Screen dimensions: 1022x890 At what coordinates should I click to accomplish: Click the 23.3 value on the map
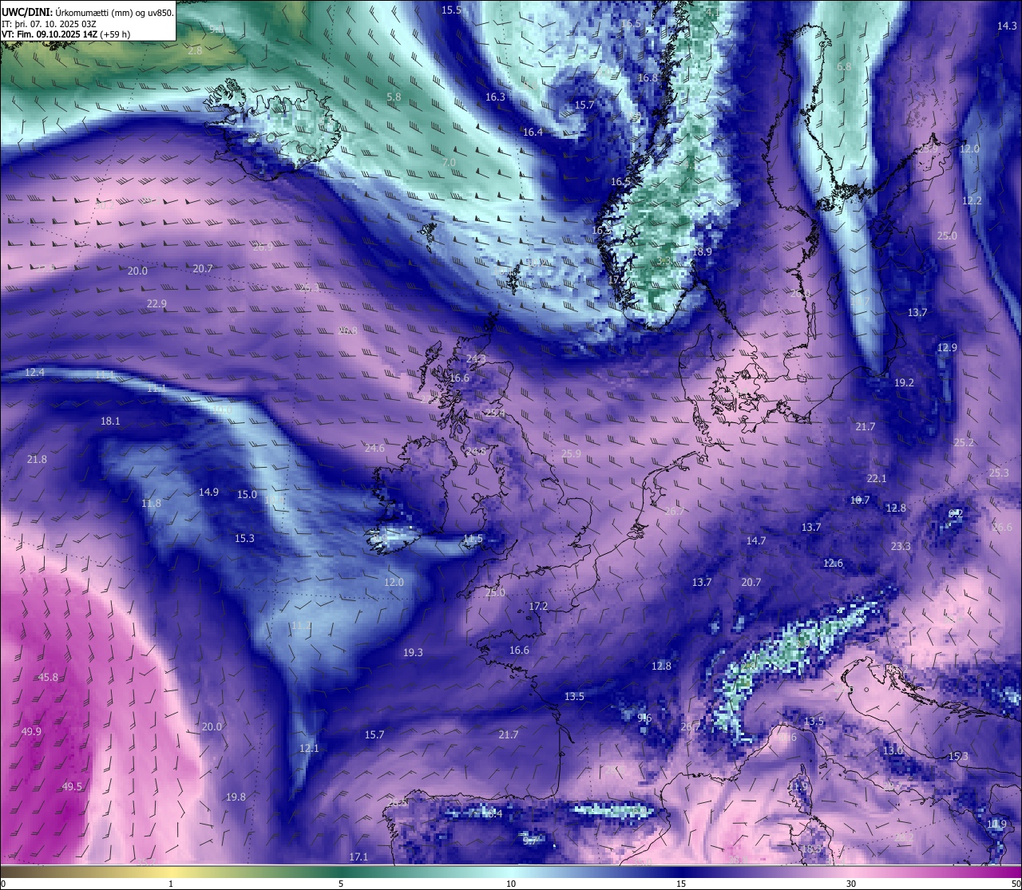(901, 546)
